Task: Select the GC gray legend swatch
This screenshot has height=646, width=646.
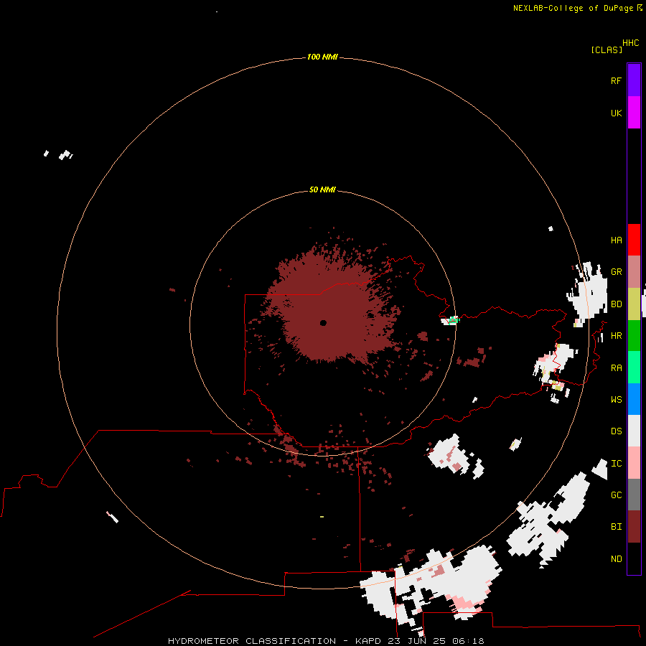Action: (x=634, y=495)
